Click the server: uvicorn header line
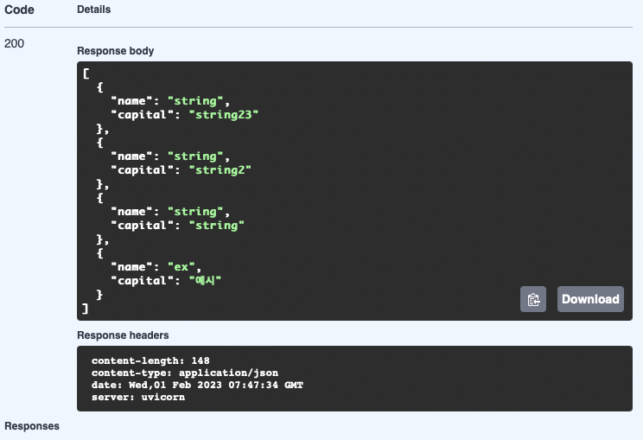Screen dimensions: 643x440 [138, 397]
